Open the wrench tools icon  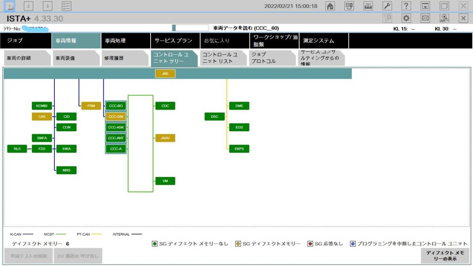click(387, 6)
